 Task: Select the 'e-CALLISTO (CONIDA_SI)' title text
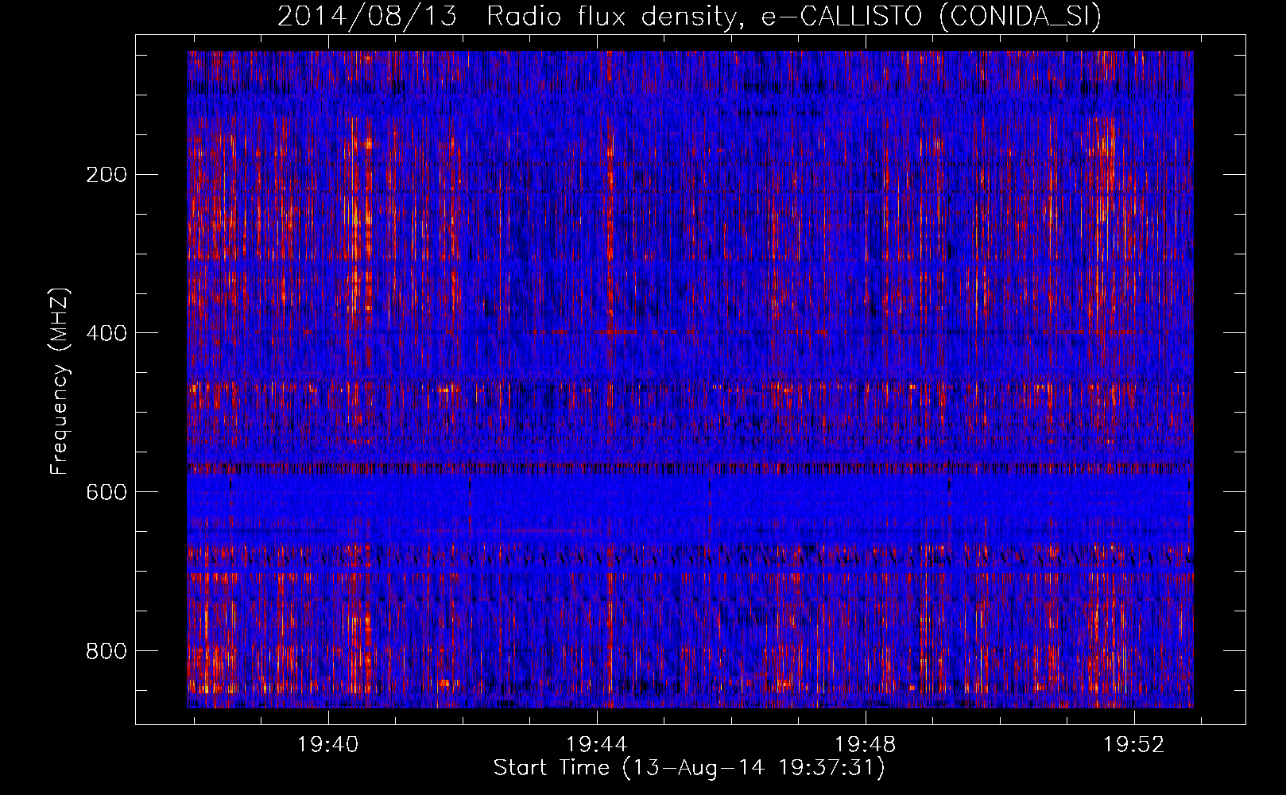pyautogui.click(x=932, y=17)
